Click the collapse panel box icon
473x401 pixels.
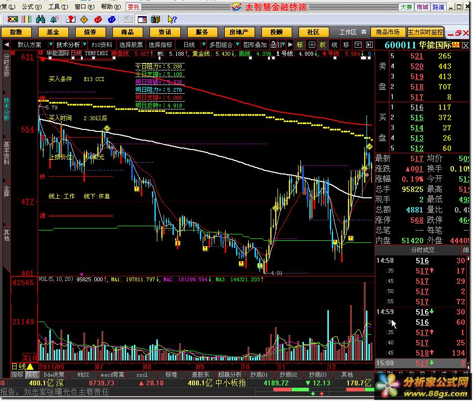point(358,45)
